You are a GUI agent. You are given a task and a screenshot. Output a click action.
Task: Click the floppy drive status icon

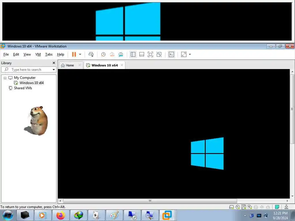tap(244, 207)
